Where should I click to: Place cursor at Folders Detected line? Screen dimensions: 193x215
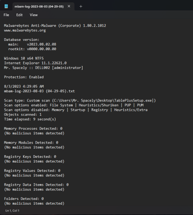(x=24, y=199)
